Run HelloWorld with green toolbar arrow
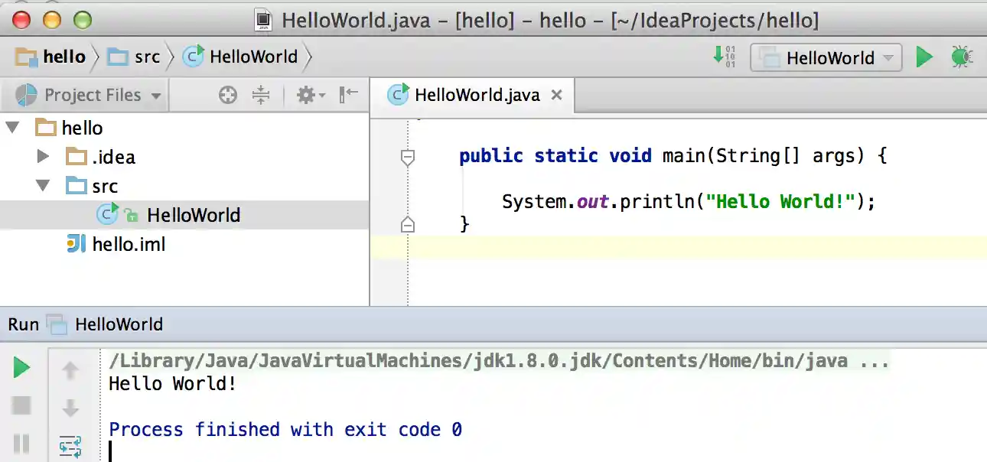The width and height of the screenshot is (987, 462). coord(924,57)
